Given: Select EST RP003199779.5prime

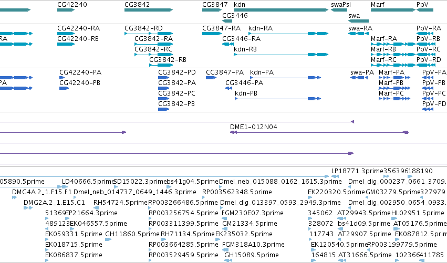Looking at the screenshot, I should click(x=402, y=245).
